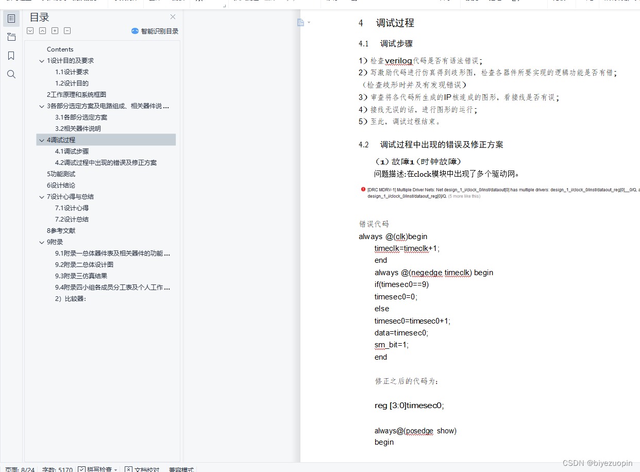This screenshot has height=472, width=640.
Task: Expand all headings with the plus icon
Action: click(55, 30)
